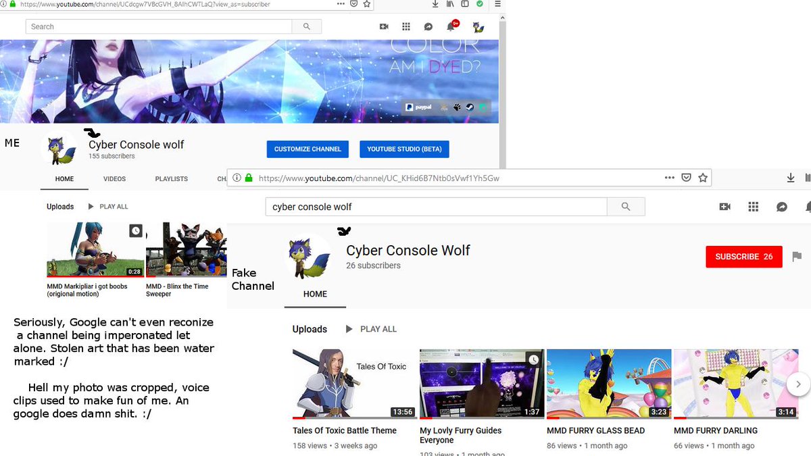Click site info icon in fake channel address bar
Viewport: 811px width, 456px height.
(237, 178)
